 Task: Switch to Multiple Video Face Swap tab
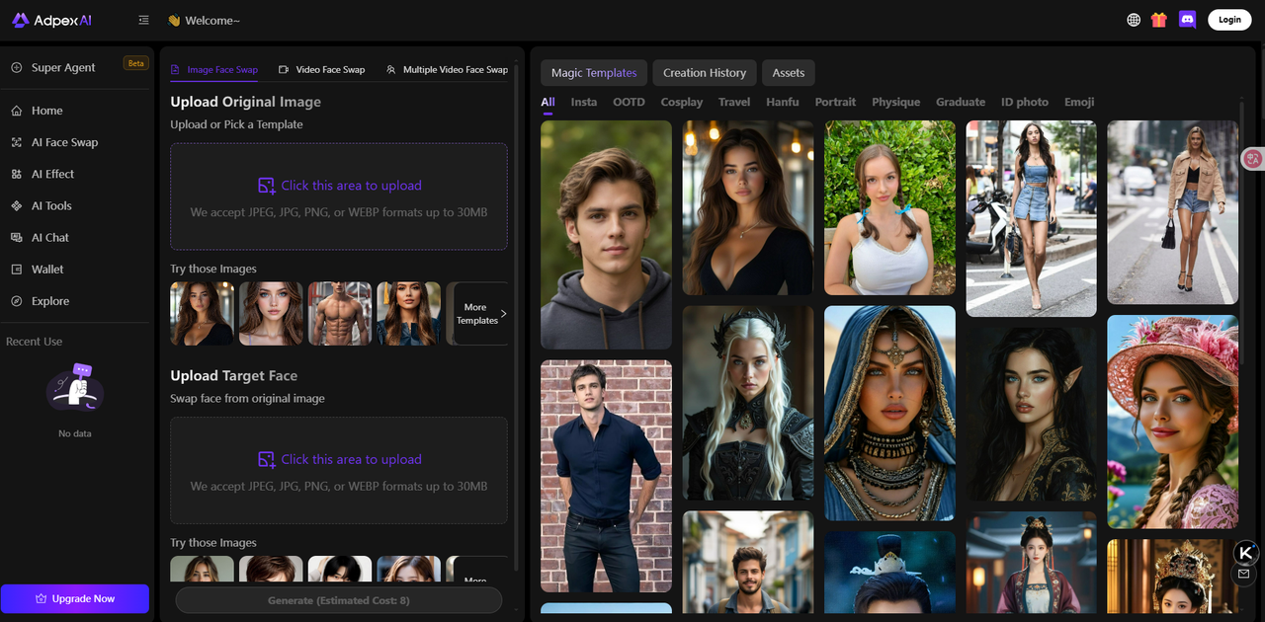447,69
